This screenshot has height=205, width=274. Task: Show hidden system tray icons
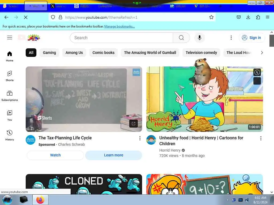click(227, 200)
